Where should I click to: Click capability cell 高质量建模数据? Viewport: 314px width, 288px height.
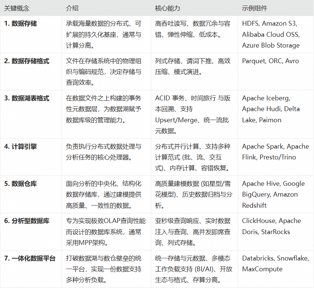[194, 195]
